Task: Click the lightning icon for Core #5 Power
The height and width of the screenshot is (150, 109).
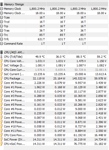Action: [2, 105]
